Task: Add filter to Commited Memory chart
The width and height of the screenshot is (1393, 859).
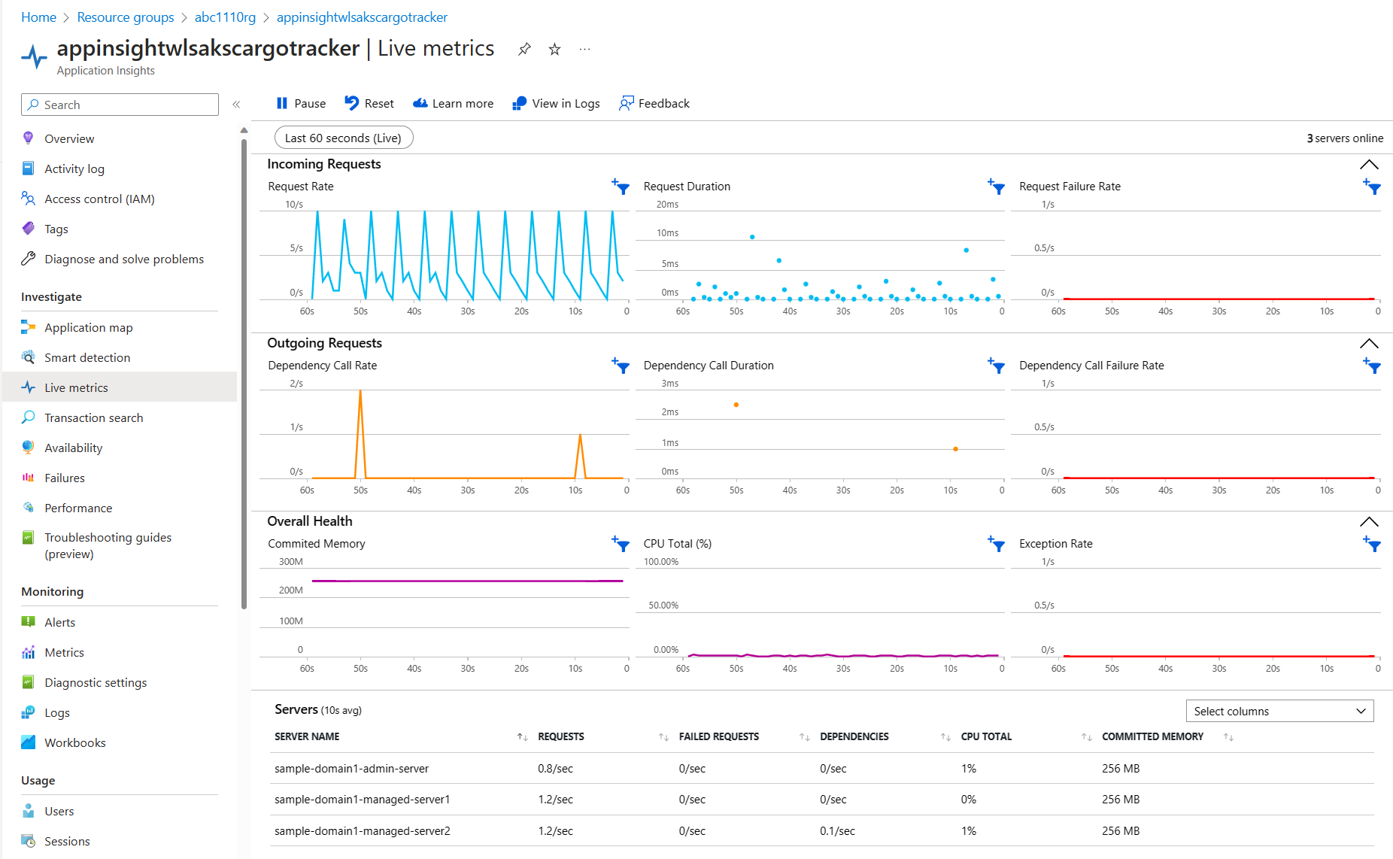Action: [x=621, y=544]
